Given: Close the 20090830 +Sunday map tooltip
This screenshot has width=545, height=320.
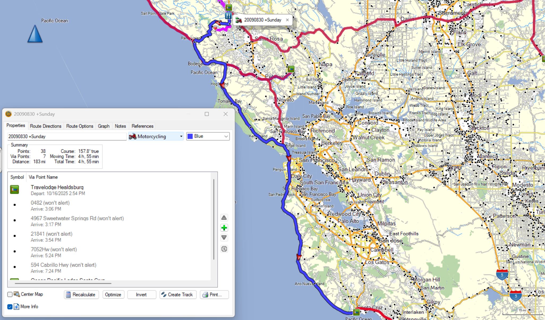Looking at the screenshot, I should click(x=287, y=20).
